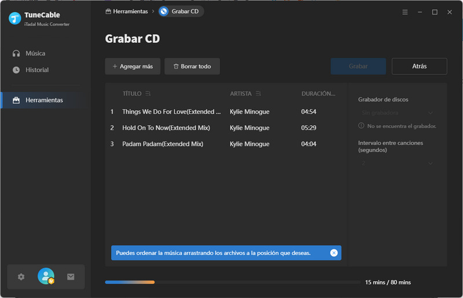Click the duration 05:29
The height and width of the screenshot is (298, 463).
coord(308,128)
